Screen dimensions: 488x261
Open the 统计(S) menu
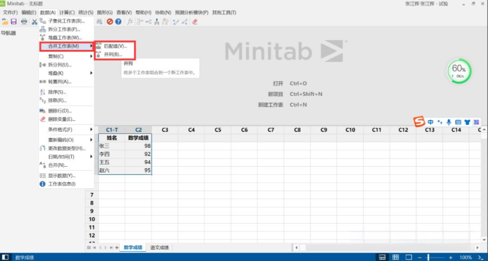[85, 12]
